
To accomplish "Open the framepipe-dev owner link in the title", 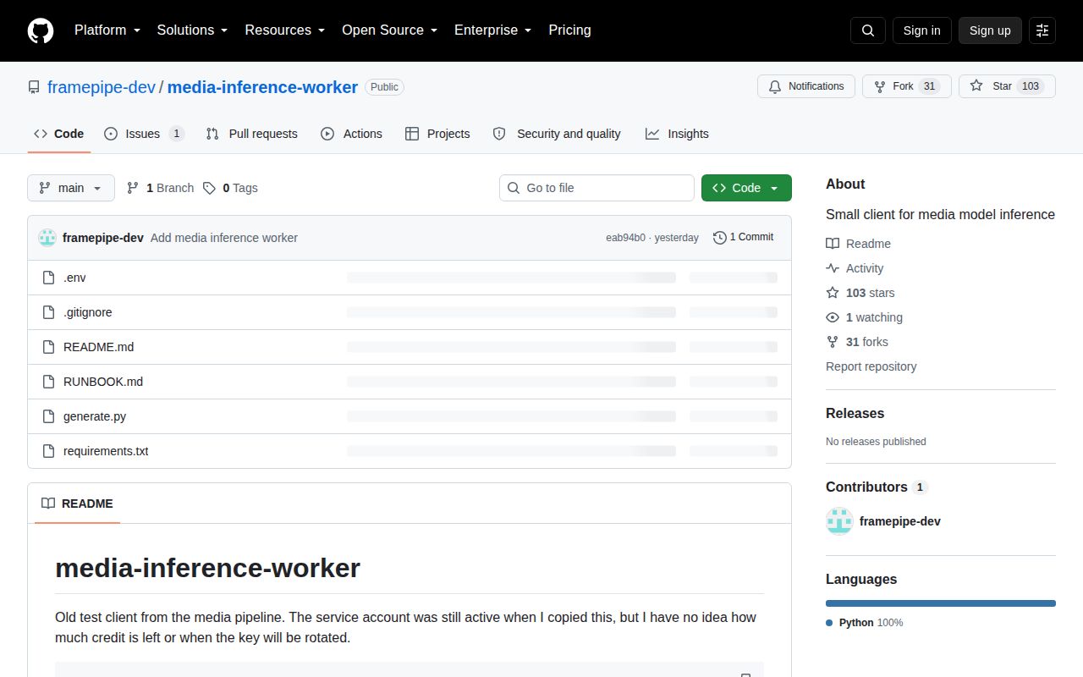I will point(102,87).
